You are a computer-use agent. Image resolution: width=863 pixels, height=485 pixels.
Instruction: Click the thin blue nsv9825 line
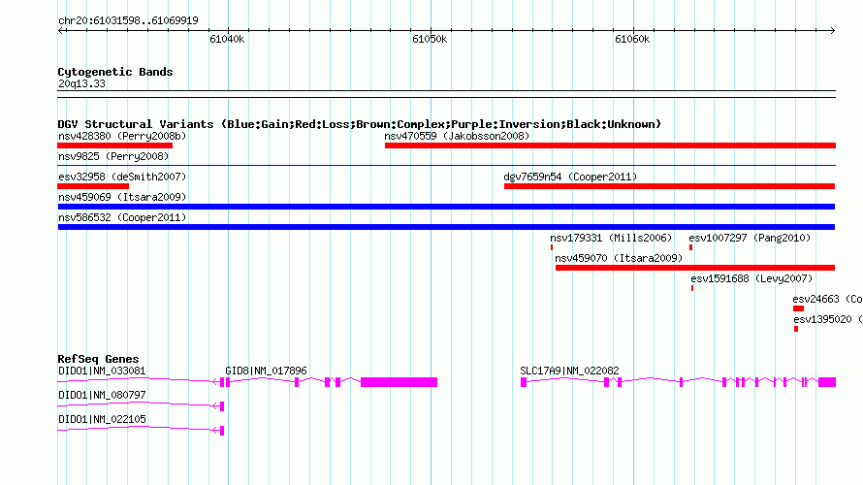coord(446,165)
